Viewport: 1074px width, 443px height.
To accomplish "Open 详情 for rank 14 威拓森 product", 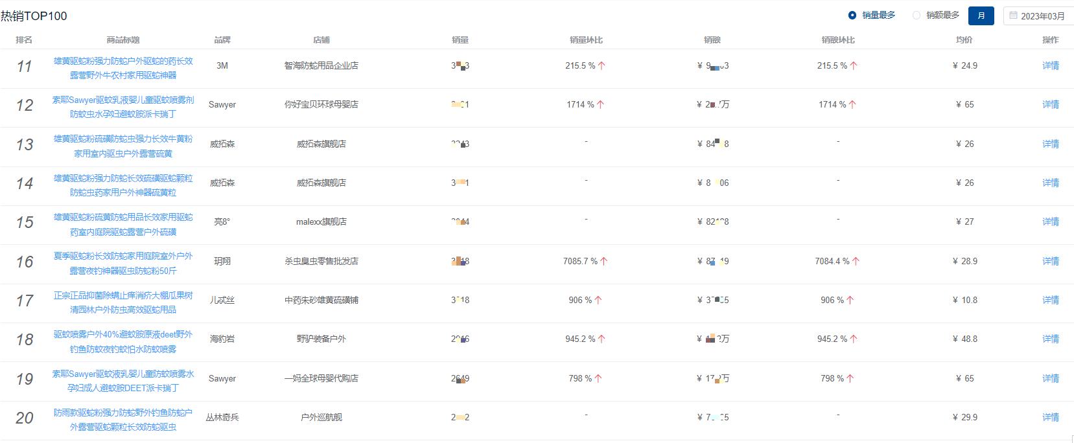I will click(x=1051, y=183).
